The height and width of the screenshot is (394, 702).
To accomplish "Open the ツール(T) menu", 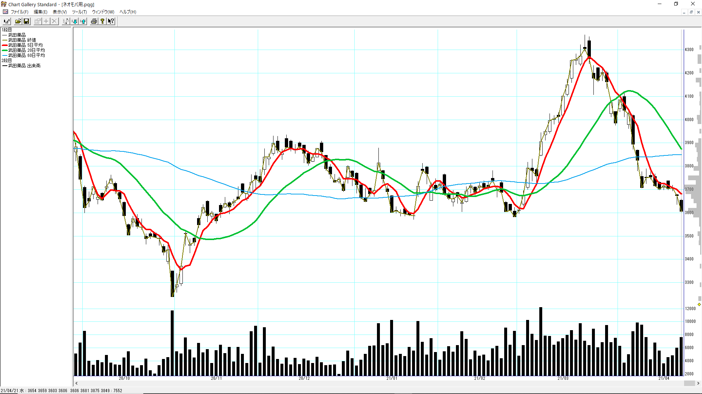I will [x=79, y=12].
